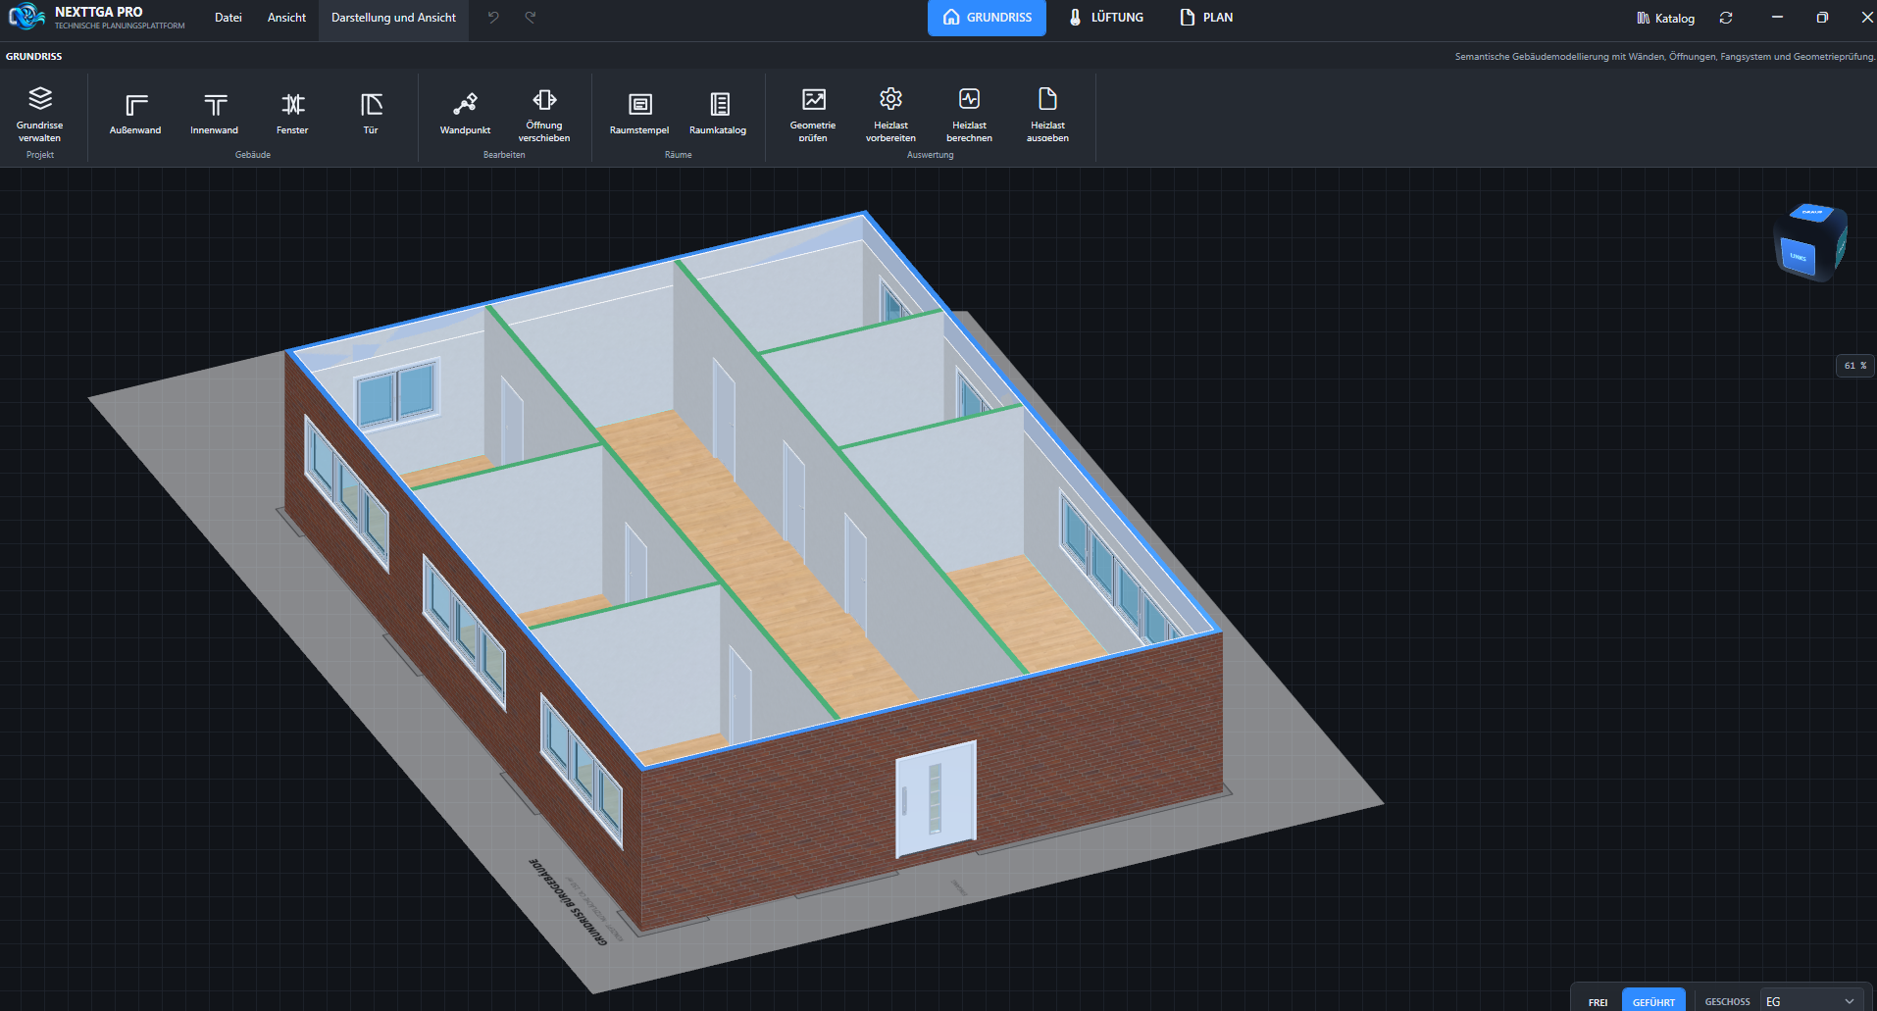Screen dimensions: 1877x1011
Task: Click the refresh sync icon
Action: coord(1726,18)
